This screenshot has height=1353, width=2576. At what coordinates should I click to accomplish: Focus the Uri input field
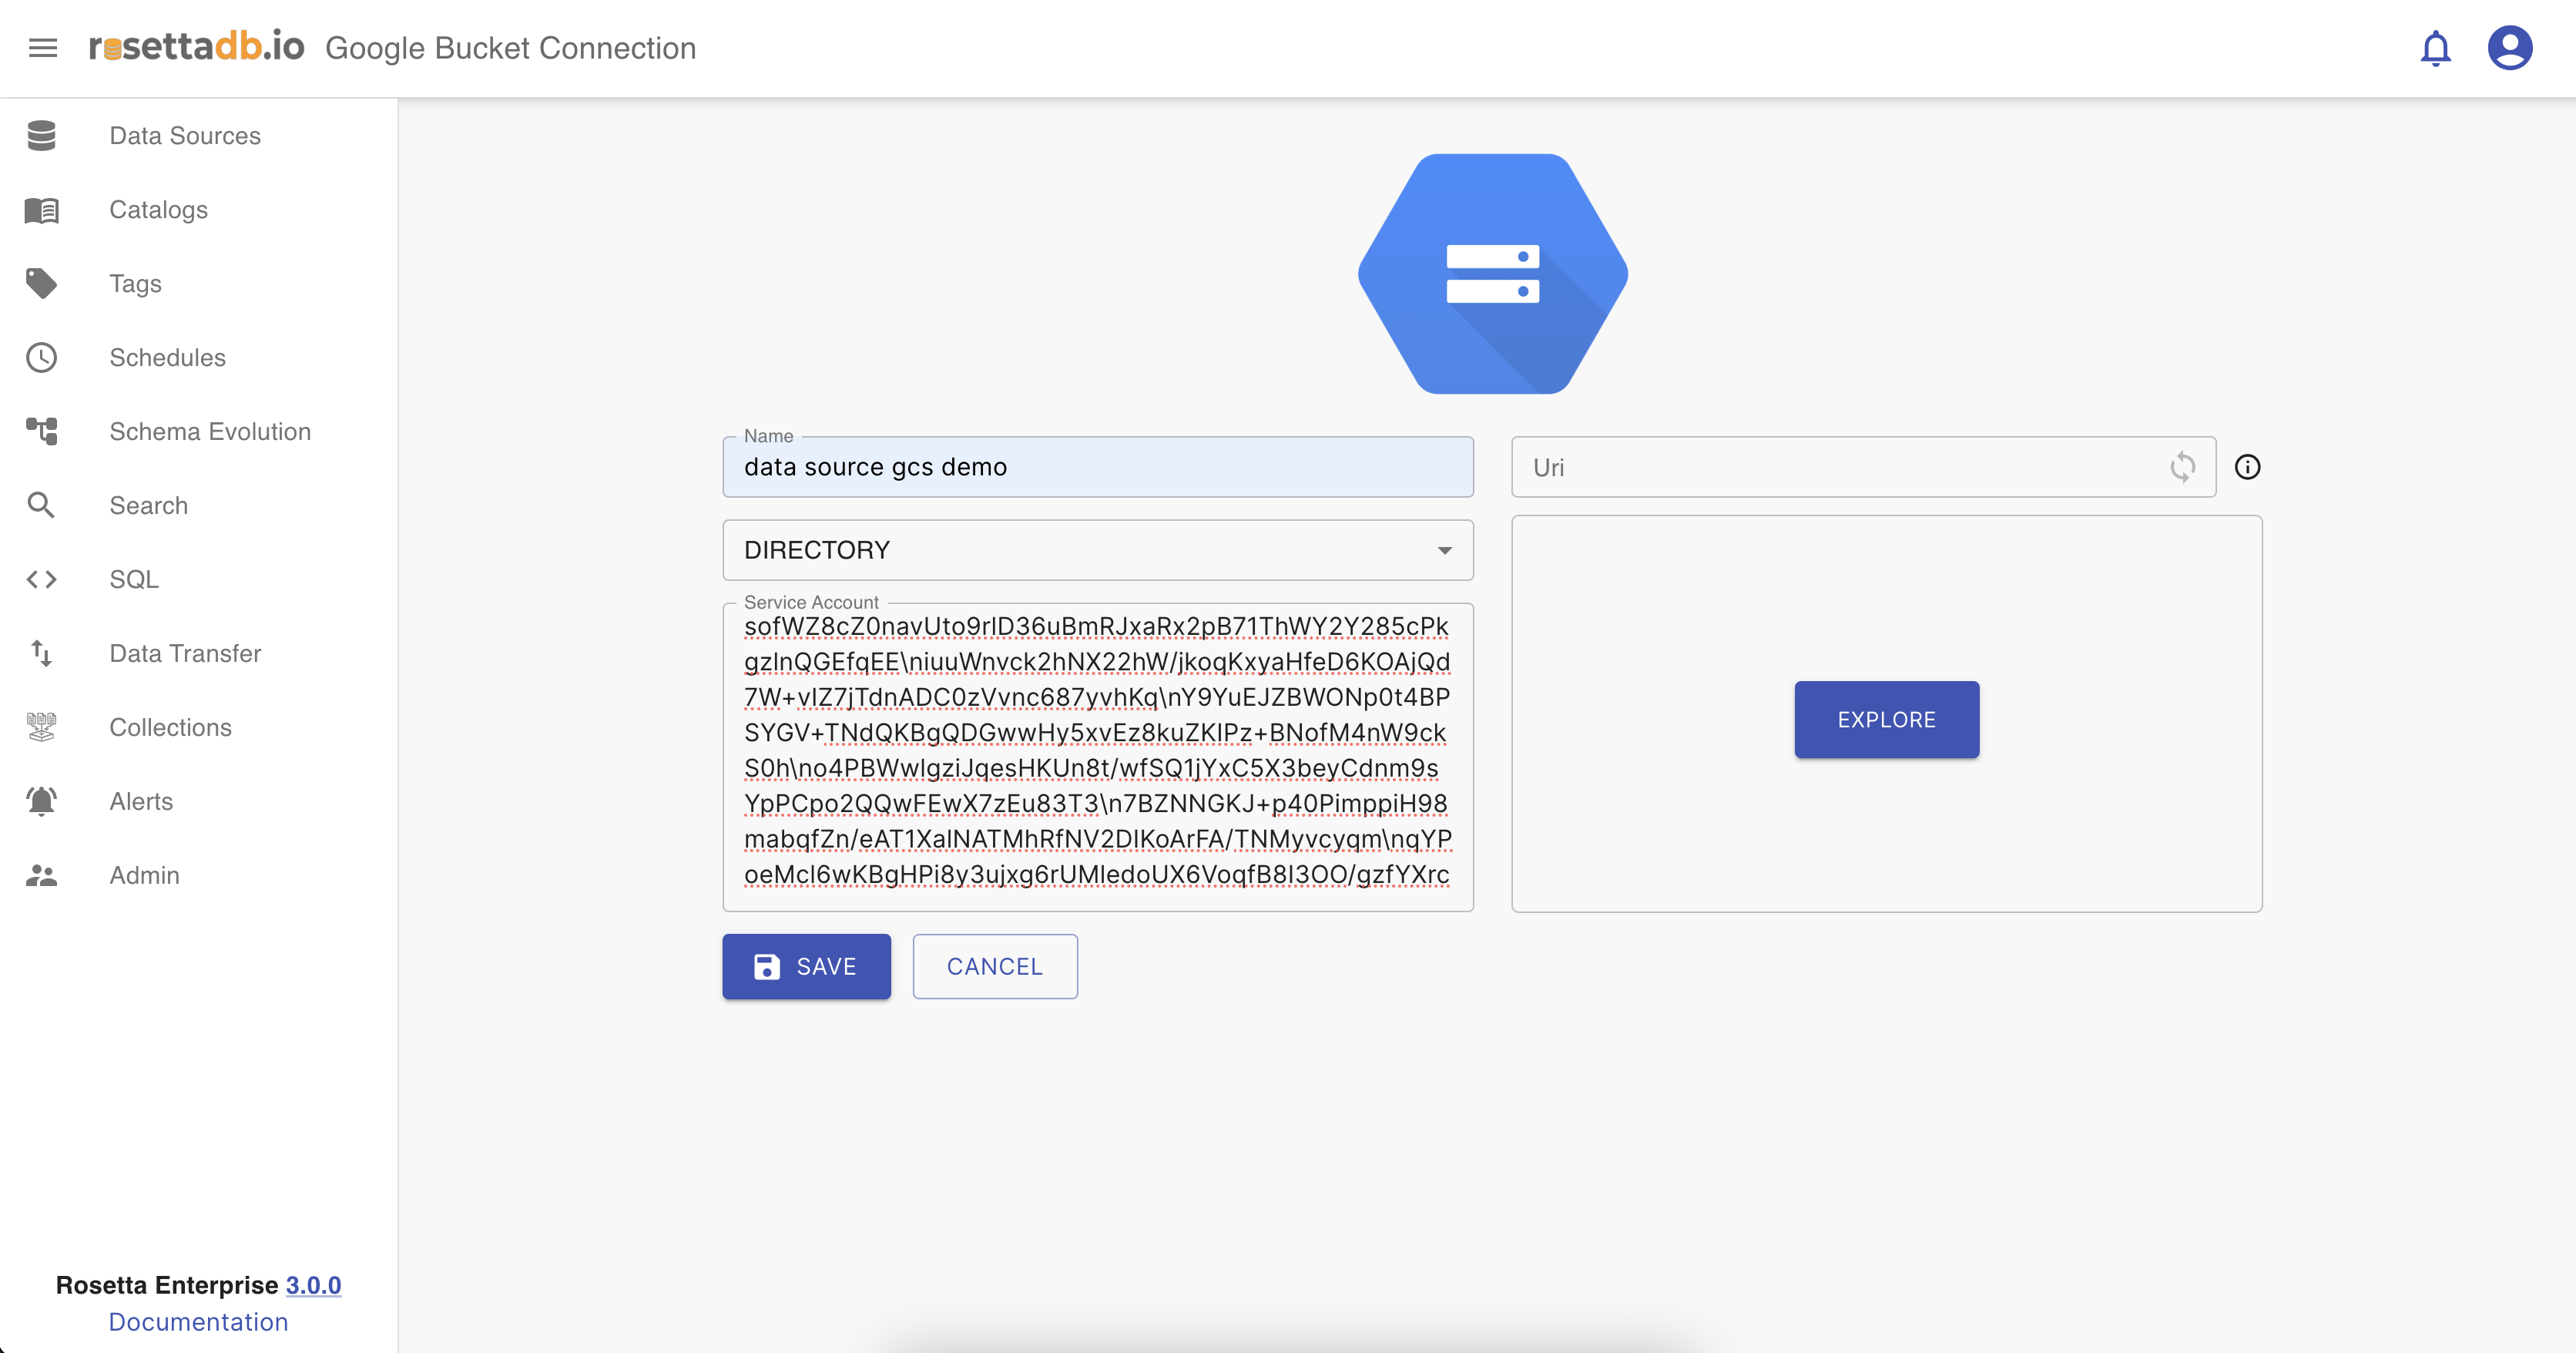1840,467
